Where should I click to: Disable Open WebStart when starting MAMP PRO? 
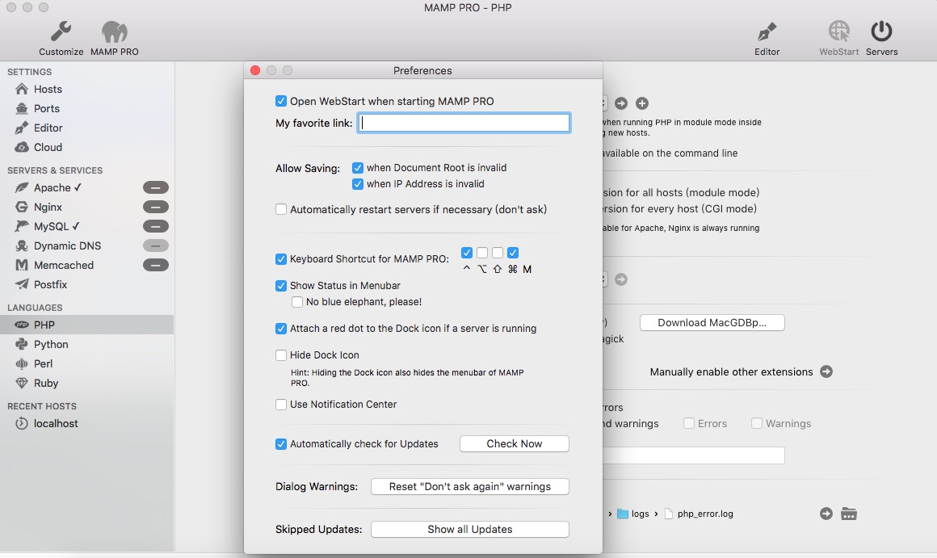pos(281,101)
